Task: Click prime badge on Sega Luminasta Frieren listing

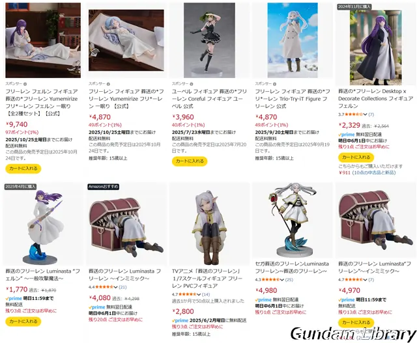Action: point(263,299)
